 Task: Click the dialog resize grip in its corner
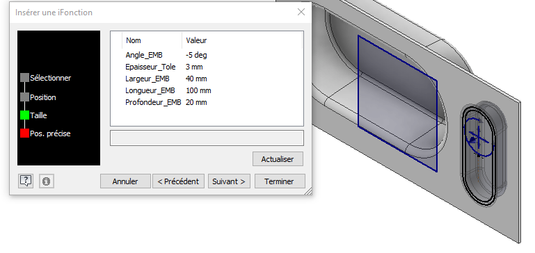point(308,191)
